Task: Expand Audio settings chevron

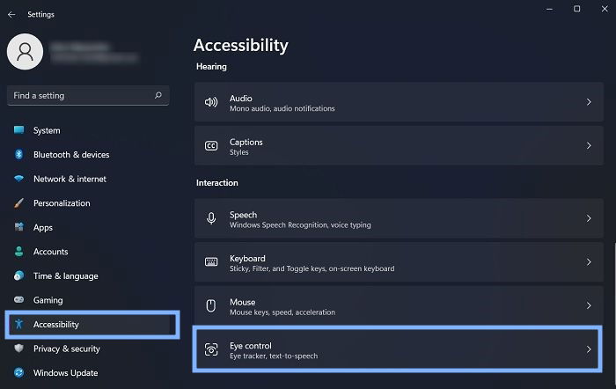Action: tap(589, 102)
